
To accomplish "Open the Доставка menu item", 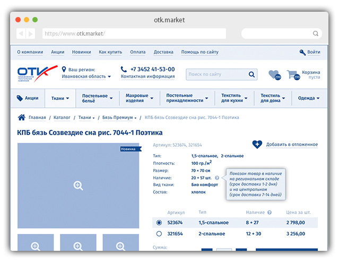I will click(x=163, y=52).
